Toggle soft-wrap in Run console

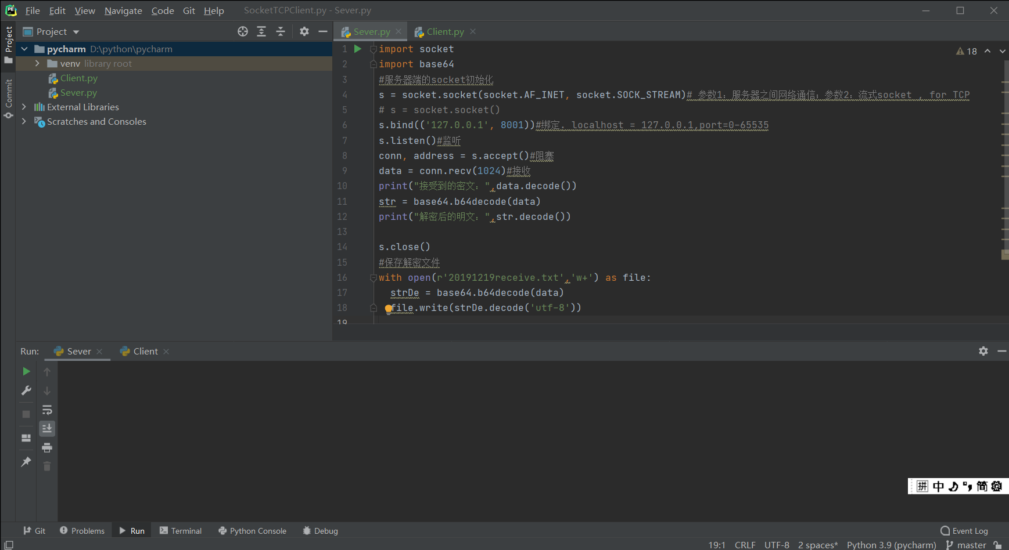coord(47,410)
